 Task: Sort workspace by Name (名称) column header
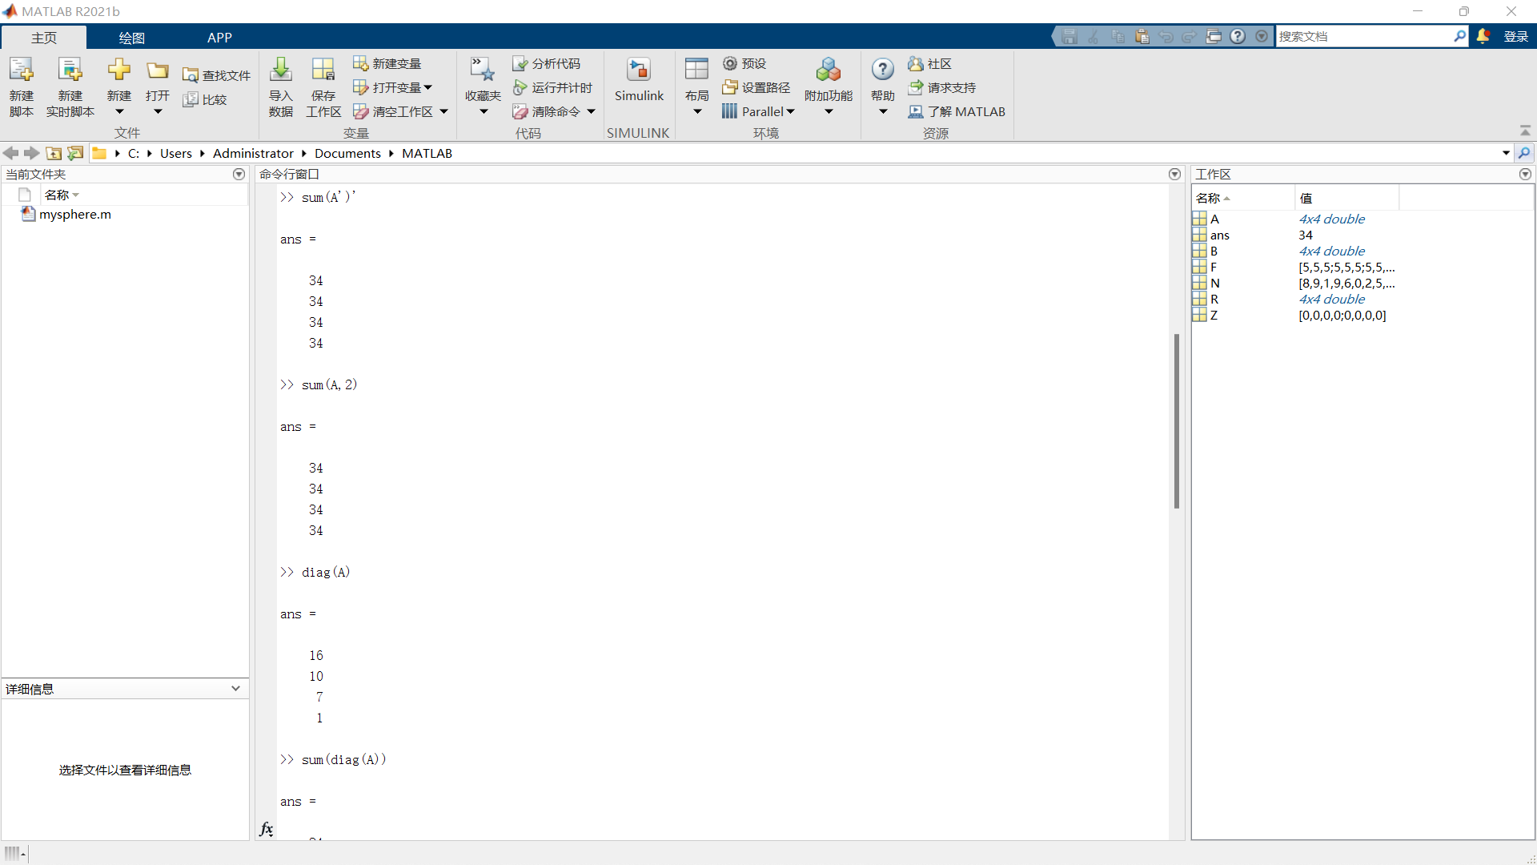pyautogui.click(x=1242, y=198)
